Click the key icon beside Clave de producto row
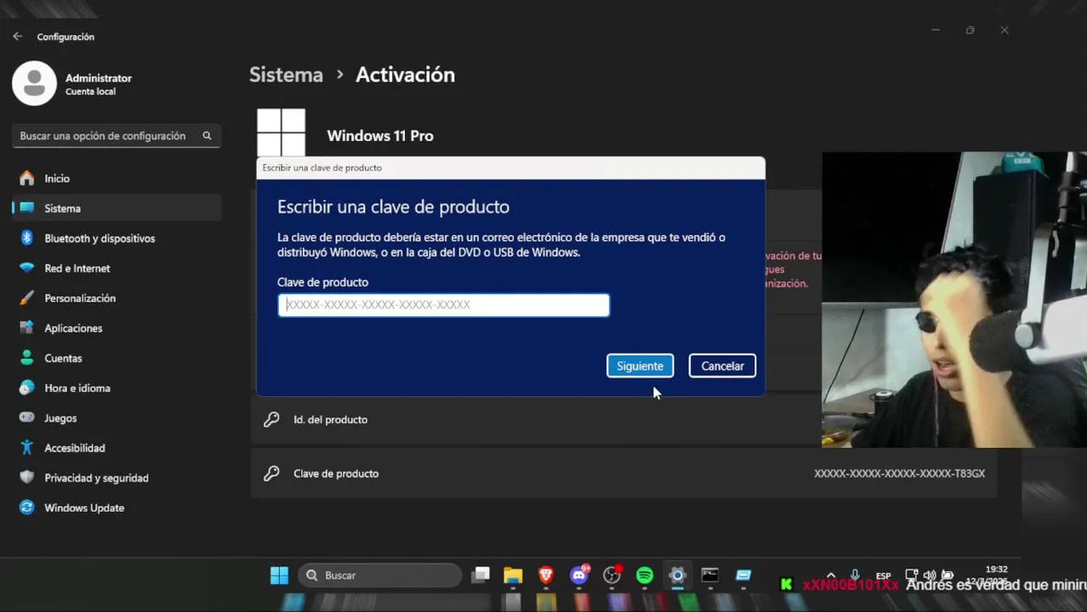 point(271,473)
